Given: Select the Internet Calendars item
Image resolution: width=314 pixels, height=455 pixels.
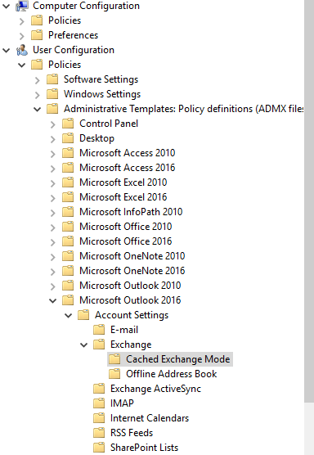Looking at the screenshot, I should [150, 418].
